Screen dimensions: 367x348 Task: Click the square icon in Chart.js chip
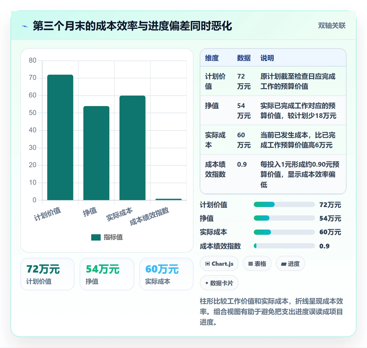click(x=208, y=264)
